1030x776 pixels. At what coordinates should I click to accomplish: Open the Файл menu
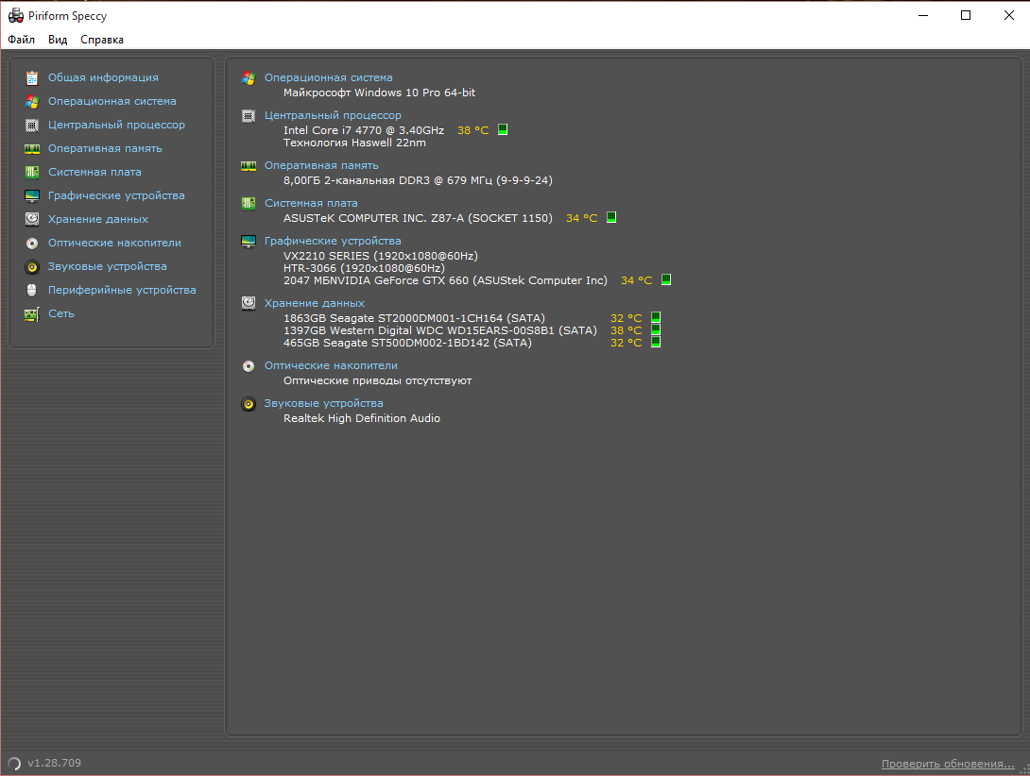point(21,40)
